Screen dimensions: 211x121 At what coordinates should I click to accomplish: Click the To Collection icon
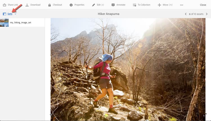point(134,5)
